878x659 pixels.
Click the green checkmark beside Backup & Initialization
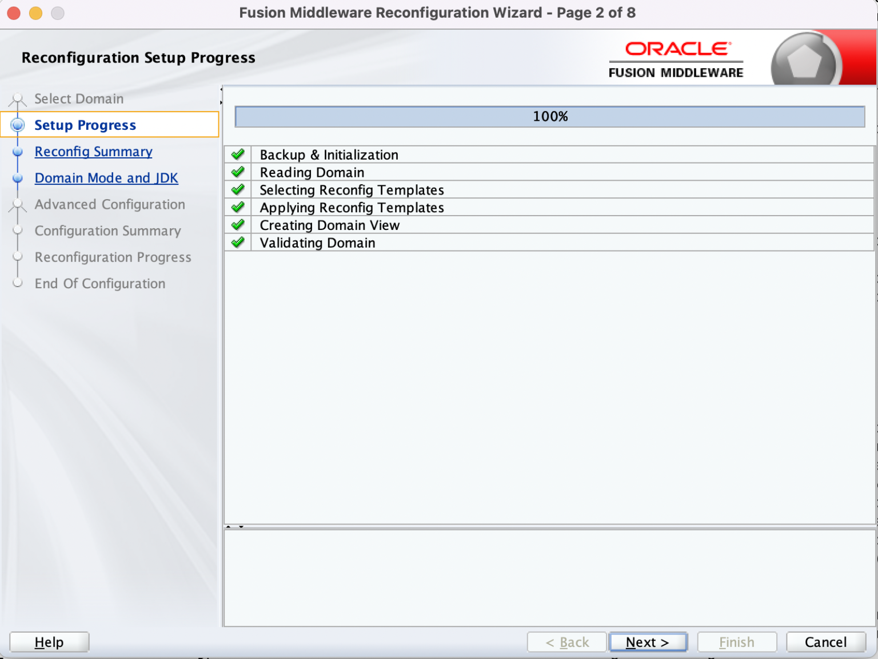point(237,153)
